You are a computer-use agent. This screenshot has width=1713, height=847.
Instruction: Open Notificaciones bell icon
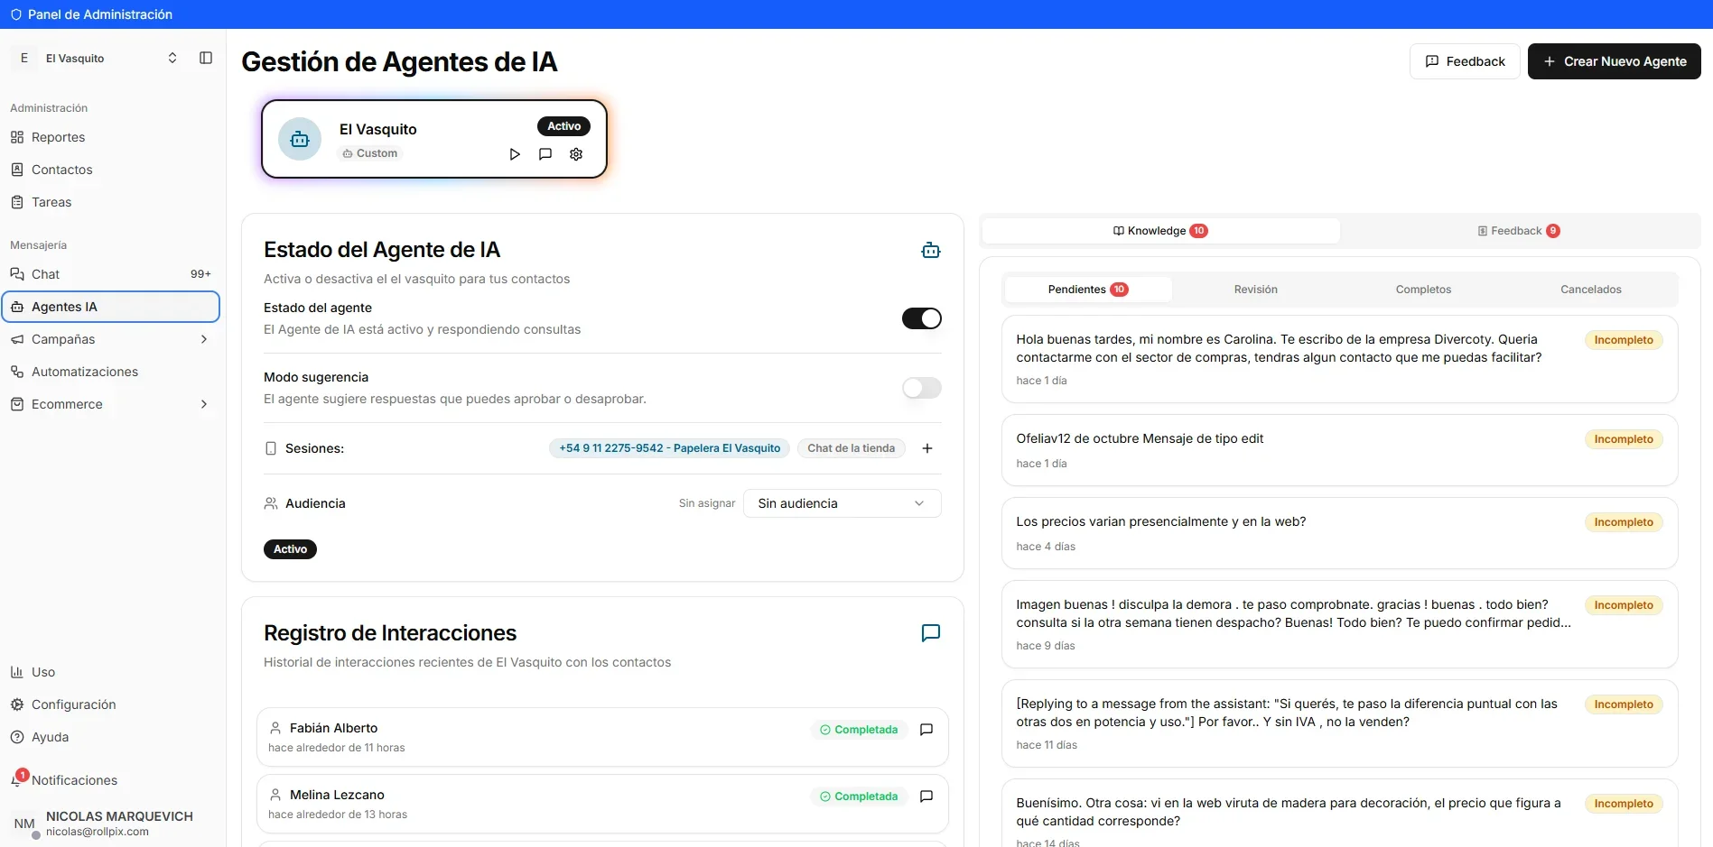(x=18, y=779)
